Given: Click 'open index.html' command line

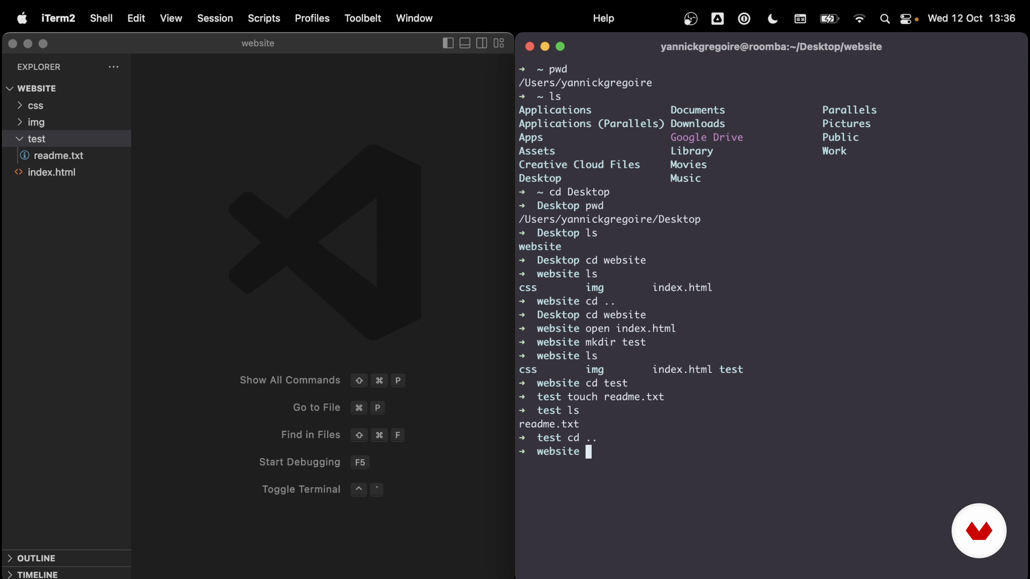Looking at the screenshot, I should coord(631,328).
